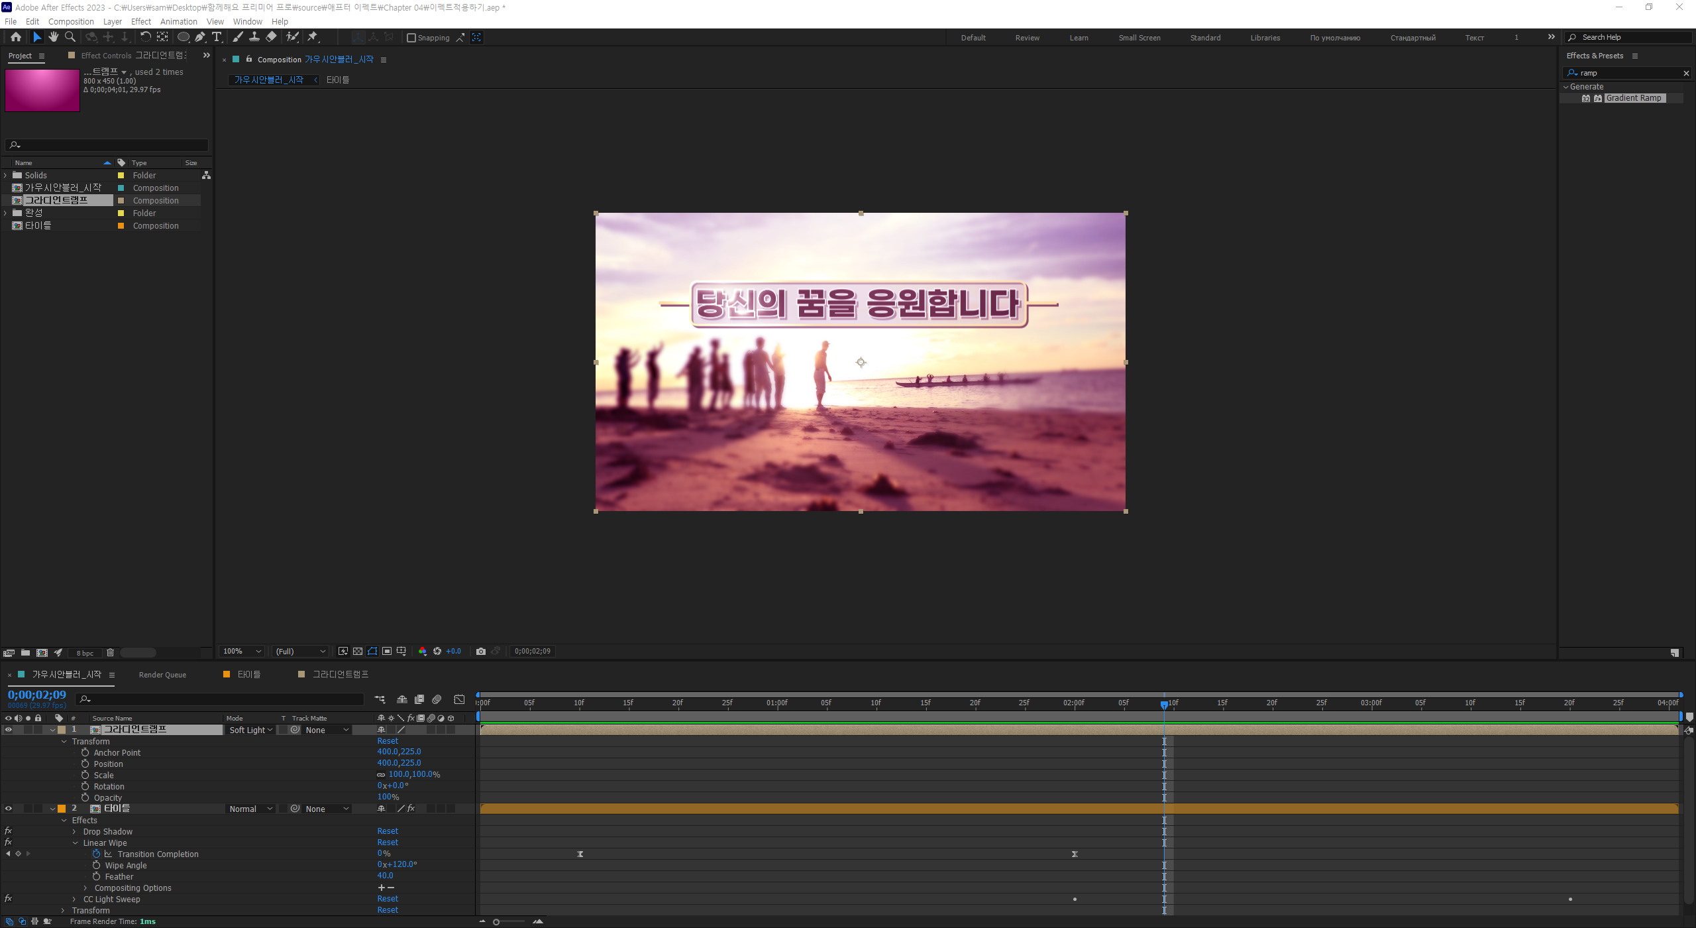Click the take snapshot camera icon
1696x928 pixels.
pyautogui.click(x=481, y=652)
